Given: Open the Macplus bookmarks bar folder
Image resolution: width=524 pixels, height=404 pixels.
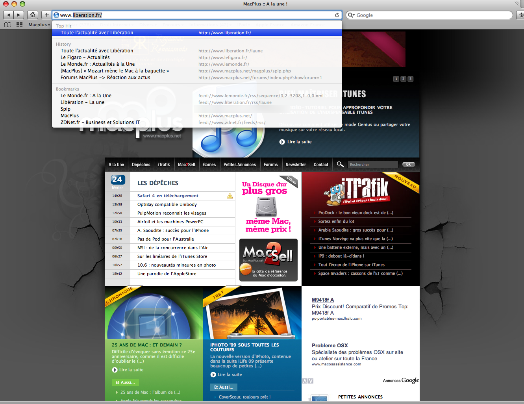Looking at the screenshot, I should pyautogui.click(x=39, y=25).
